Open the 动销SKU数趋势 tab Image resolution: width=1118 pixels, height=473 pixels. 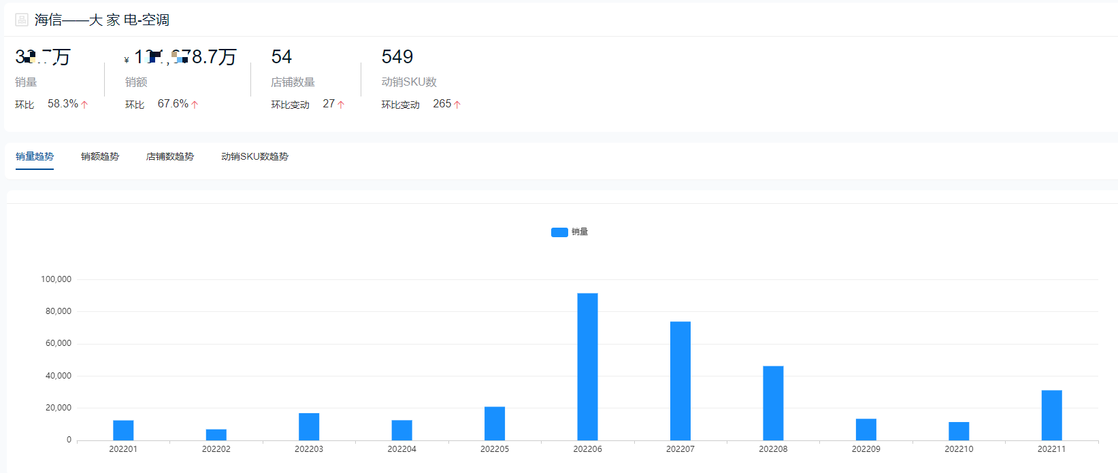254,156
